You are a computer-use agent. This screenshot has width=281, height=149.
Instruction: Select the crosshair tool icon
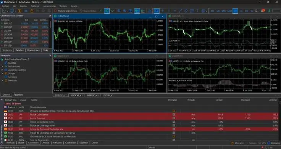(163, 11)
